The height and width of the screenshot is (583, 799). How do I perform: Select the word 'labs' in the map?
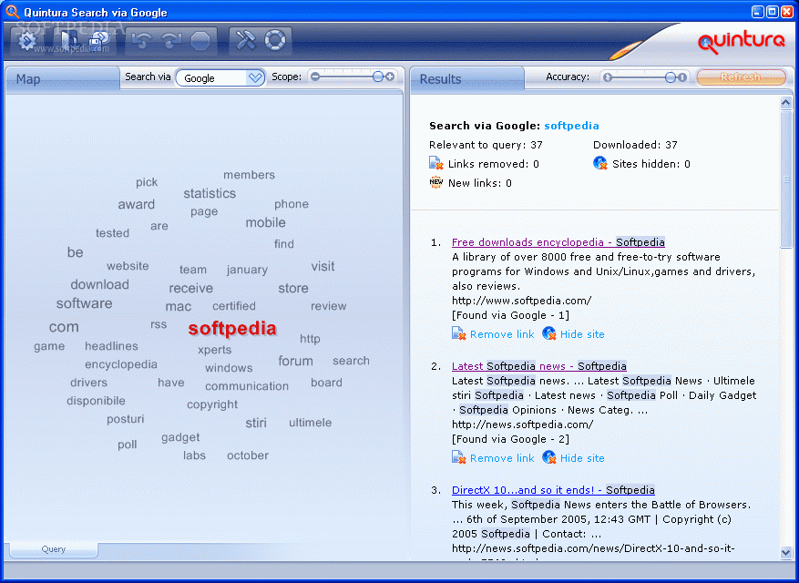click(194, 455)
